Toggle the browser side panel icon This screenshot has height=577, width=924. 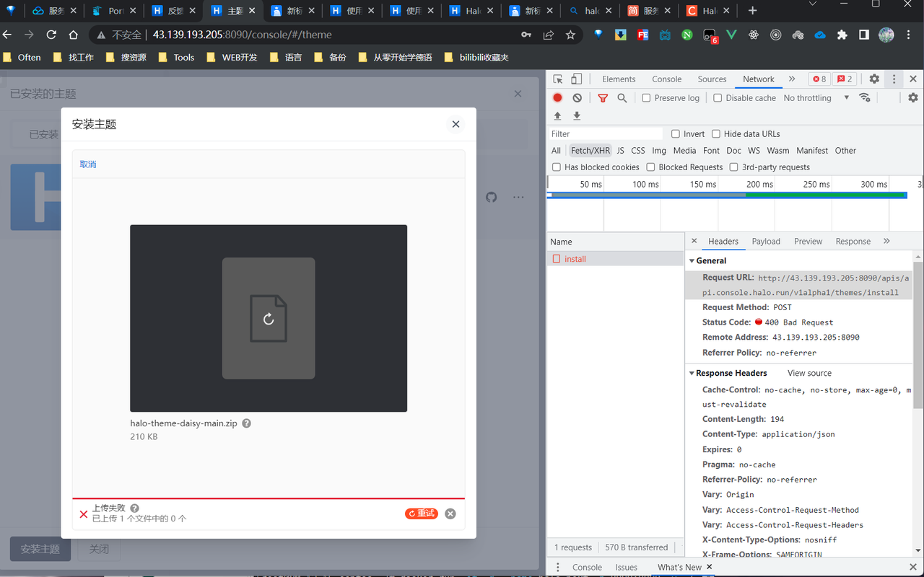point(864,35)
